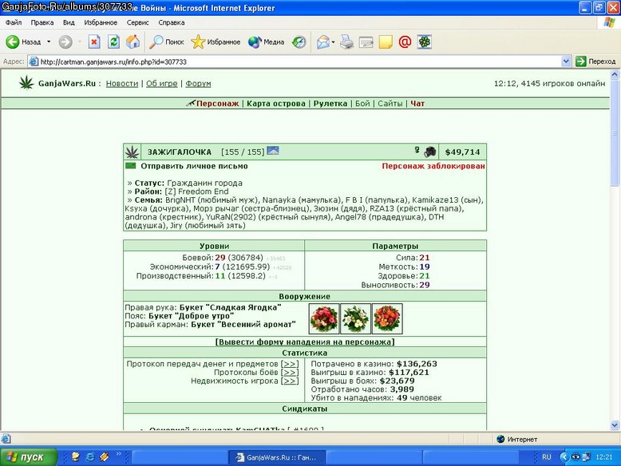Refresh the page with green arrows icon
This screenshot has width=621, height=466.
tap(113, 41)
